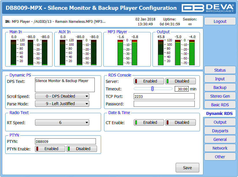Open the General page
238x177 pixels.
coord(220,139)
